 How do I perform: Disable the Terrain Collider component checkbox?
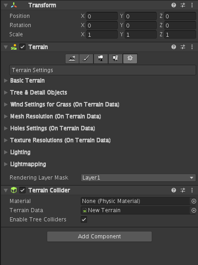point(22,190)
